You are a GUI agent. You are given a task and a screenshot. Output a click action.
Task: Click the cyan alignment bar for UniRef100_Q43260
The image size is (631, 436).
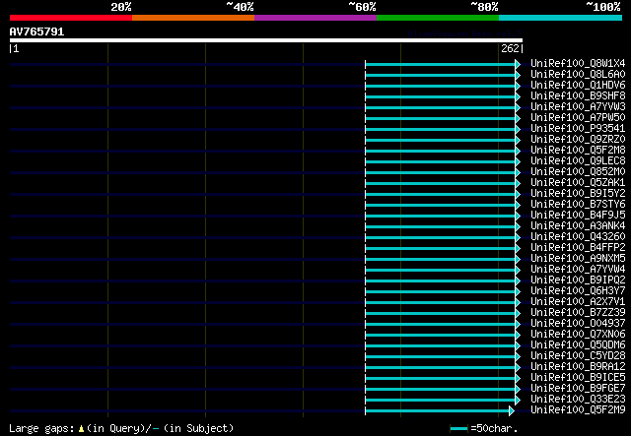coord(441,237)
